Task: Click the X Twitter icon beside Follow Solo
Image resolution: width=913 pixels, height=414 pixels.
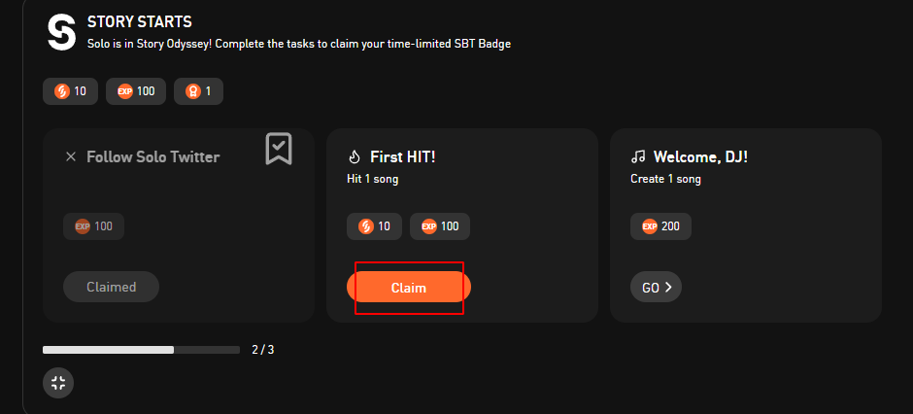Action: click(71, 156)
